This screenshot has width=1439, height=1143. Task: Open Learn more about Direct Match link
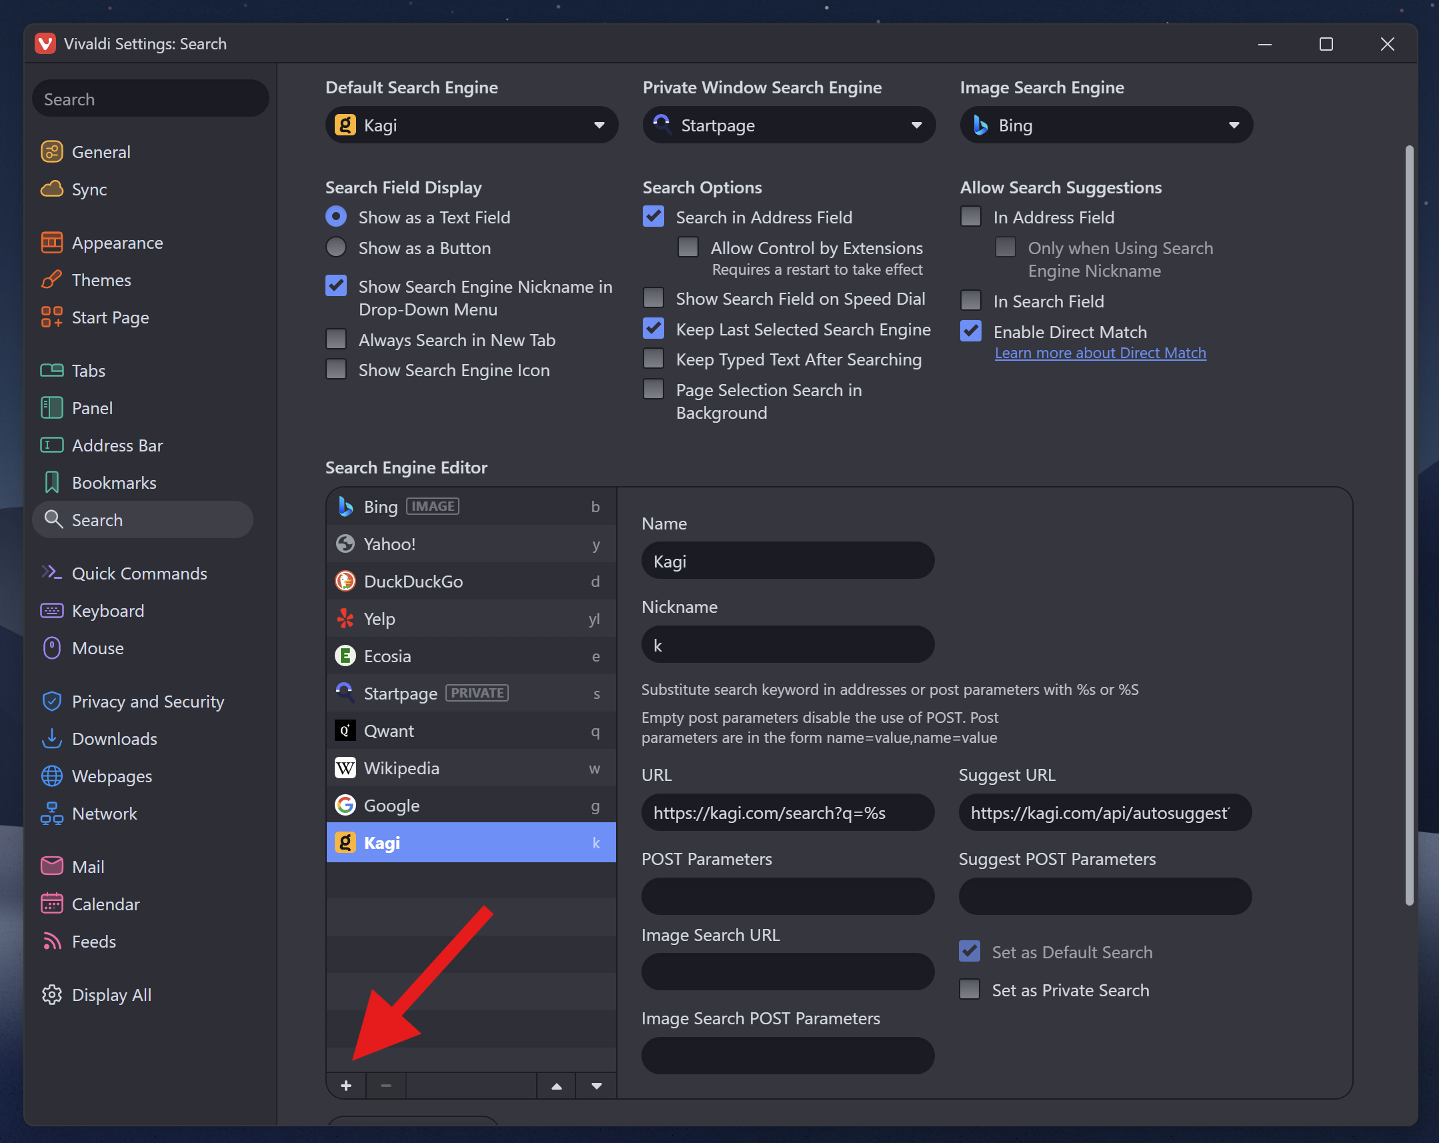1100,353
